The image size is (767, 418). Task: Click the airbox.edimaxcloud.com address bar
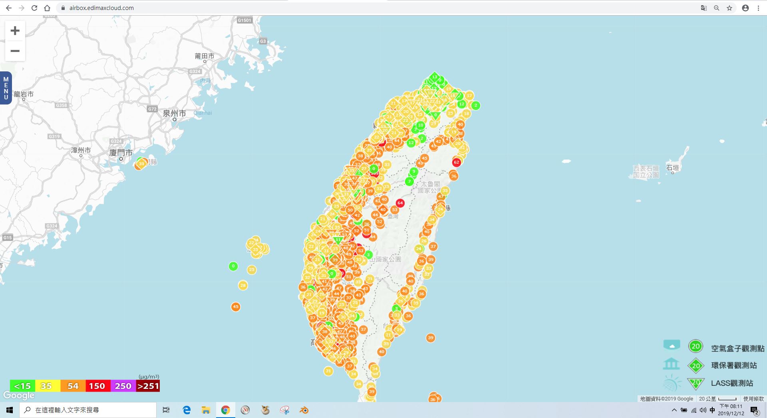376,8
